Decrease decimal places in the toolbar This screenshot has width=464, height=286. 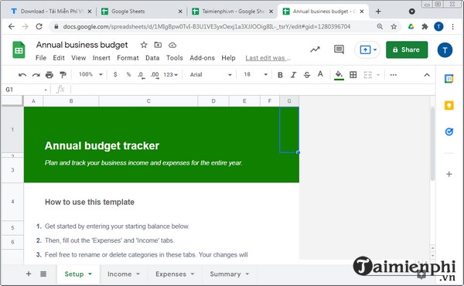point(142,75)
